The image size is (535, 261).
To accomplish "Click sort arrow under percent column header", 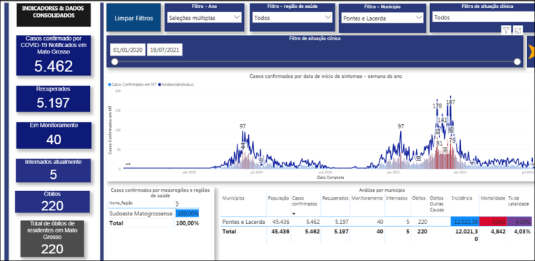I will [178, 206].
